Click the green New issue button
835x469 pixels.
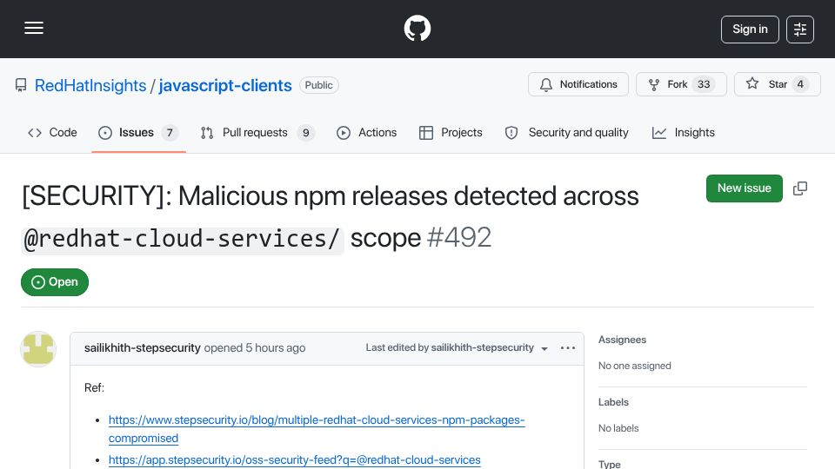coord(744,188)
